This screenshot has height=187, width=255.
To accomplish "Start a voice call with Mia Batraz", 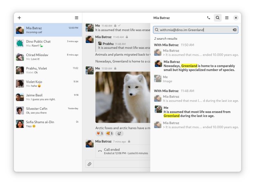I will tap(208, 18).
